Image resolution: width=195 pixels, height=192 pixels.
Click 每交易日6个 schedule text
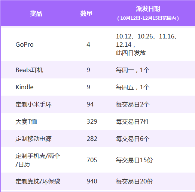(132, 139)
